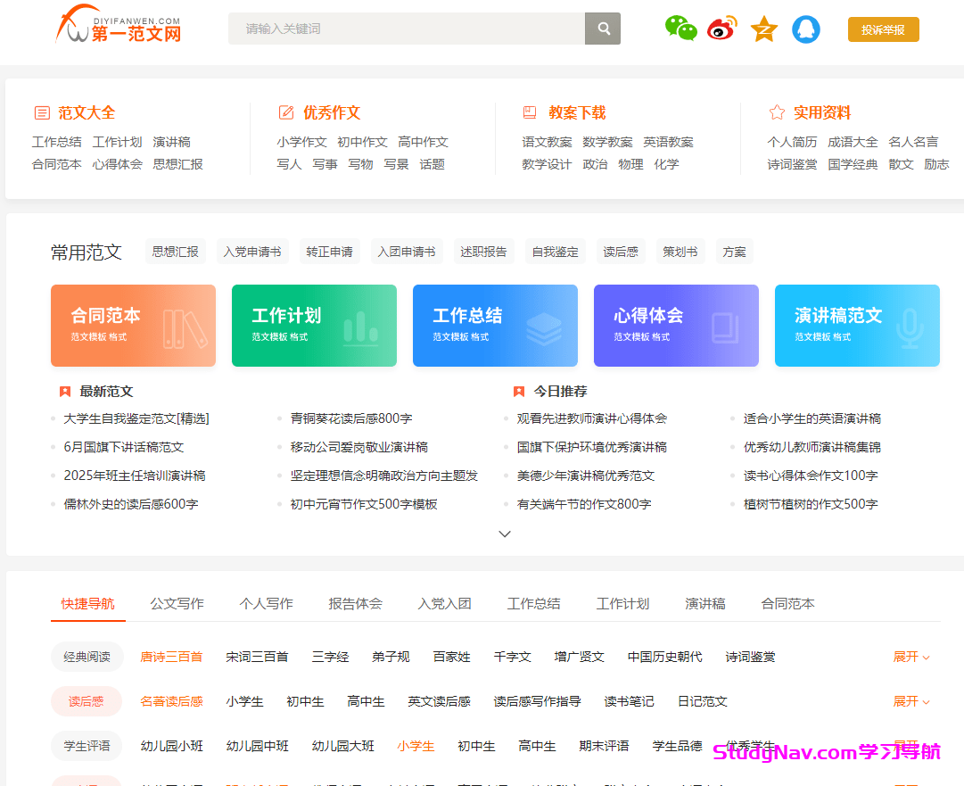Click the 读后感 category label
Image resolution: width=964 pixels, height=786 pixels.
pos(87,701)
